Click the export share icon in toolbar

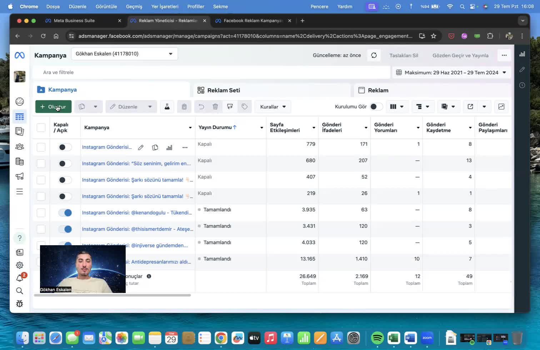(x=470, y=107)
